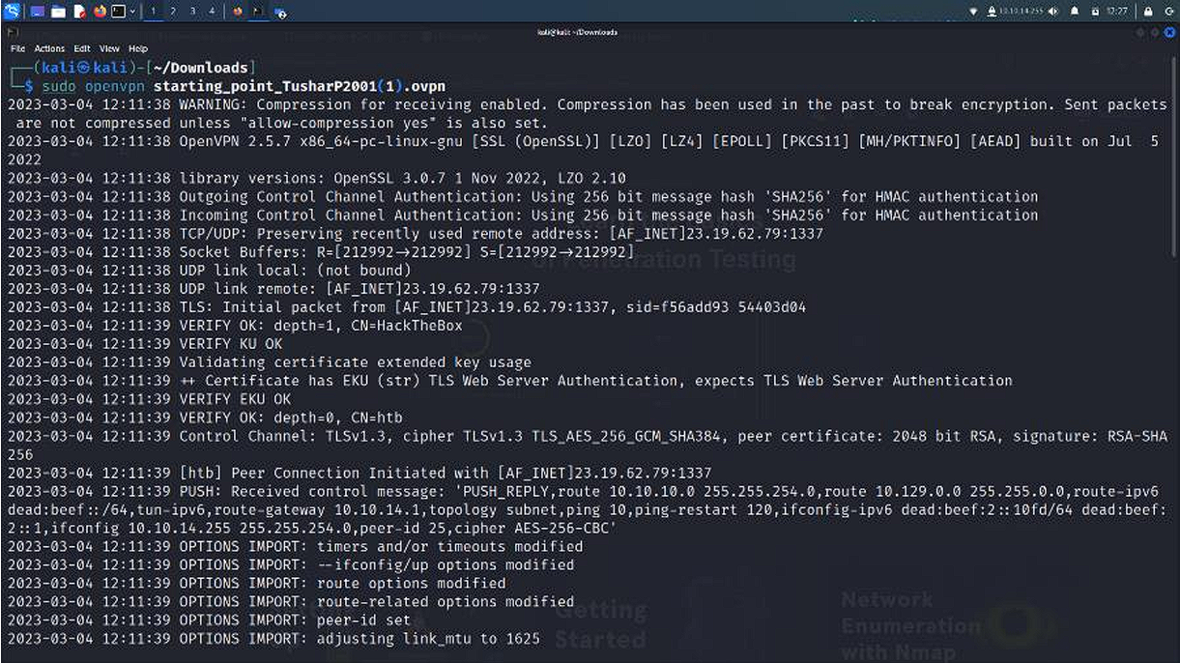Open the Edit menu
Image resolution: width=1180 pixels, height=663 pixels.
coord(82,48)
